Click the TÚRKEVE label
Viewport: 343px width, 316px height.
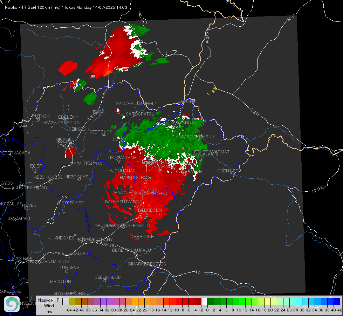[70, 267]
